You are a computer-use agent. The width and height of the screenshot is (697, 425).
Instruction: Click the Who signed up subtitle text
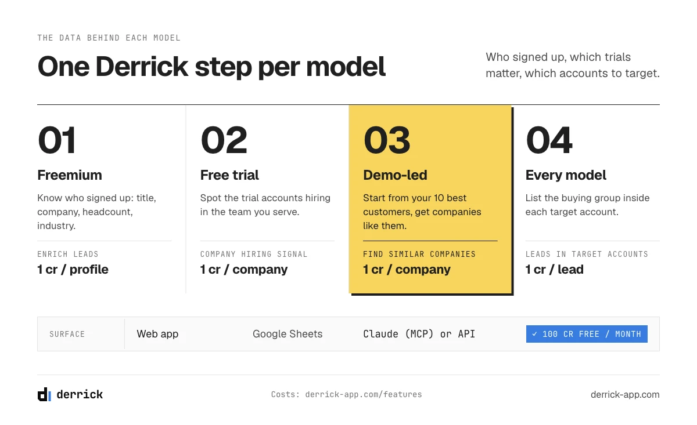[573, 66]
